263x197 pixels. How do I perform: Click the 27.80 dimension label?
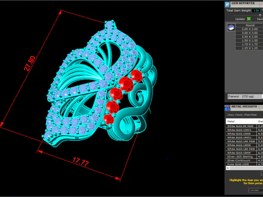pos(30,63)
